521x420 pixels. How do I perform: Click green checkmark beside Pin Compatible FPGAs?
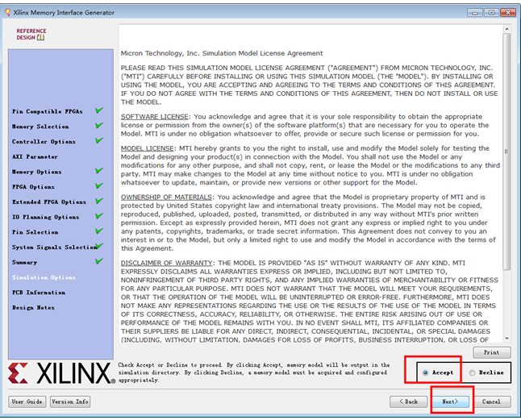pos(99,110)
